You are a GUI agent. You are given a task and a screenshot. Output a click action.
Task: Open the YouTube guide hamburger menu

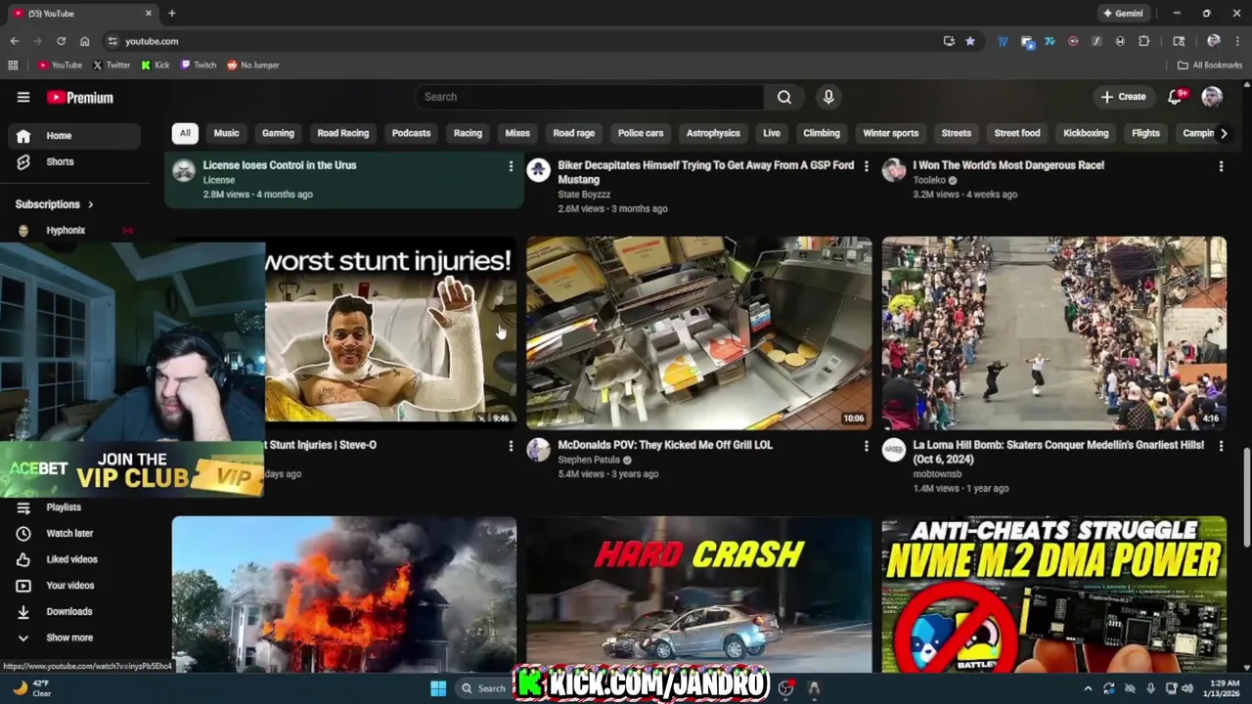[23, 97]
